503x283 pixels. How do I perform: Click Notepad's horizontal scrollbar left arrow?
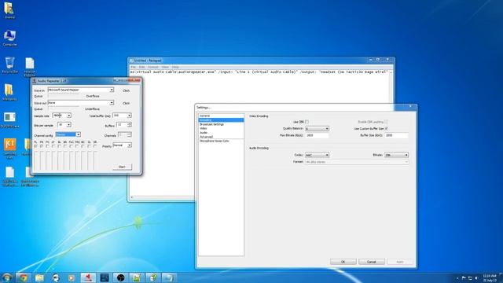[x=132, y=197]
